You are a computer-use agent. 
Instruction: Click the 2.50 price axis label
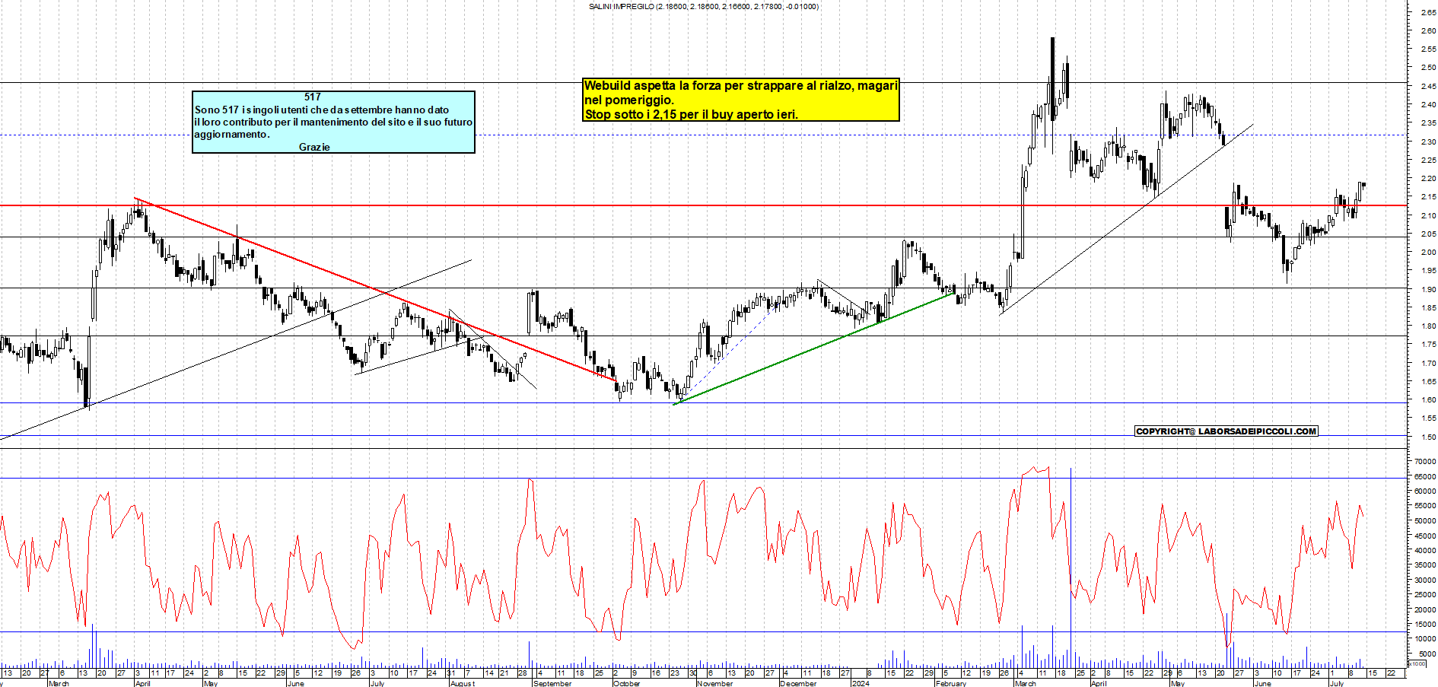1428,68
